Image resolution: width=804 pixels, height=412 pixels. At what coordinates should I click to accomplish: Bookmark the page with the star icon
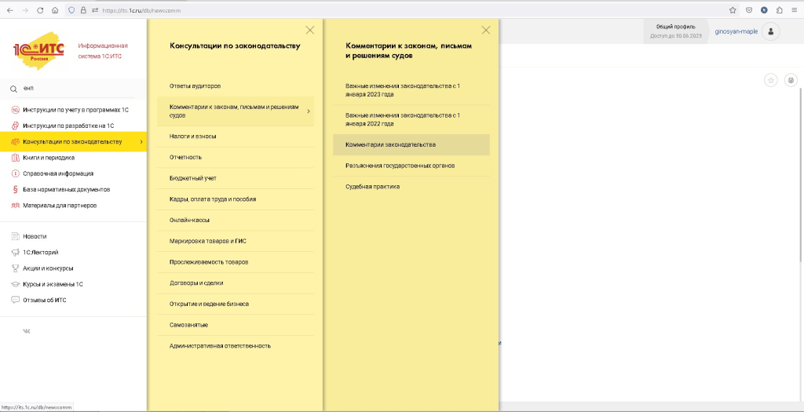733,9
